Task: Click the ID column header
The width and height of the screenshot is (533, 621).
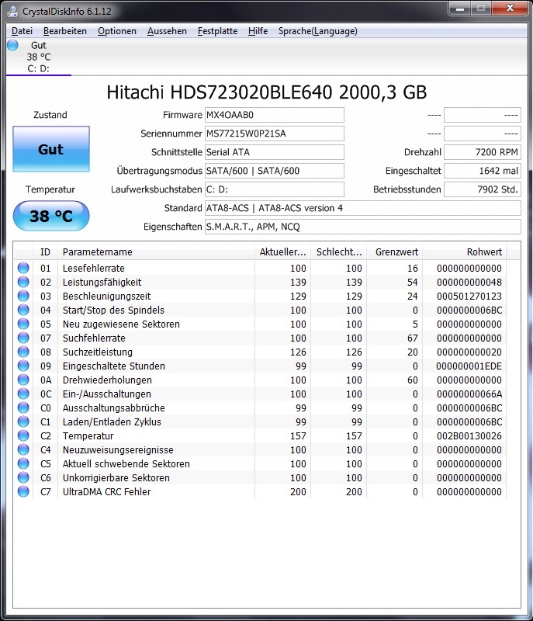Action: [x=45, y=252]
